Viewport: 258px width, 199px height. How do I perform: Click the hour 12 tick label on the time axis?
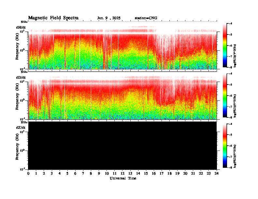122,174
